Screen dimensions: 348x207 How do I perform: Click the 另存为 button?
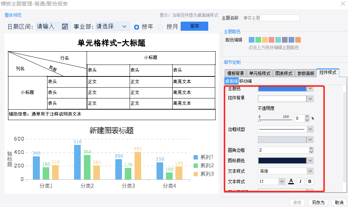318,202
